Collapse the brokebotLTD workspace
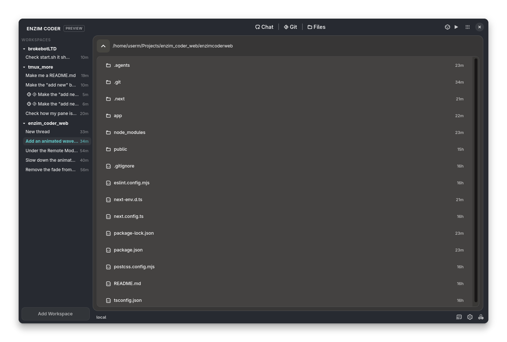This screenshot has width=507, height=342. click(24, 49)
